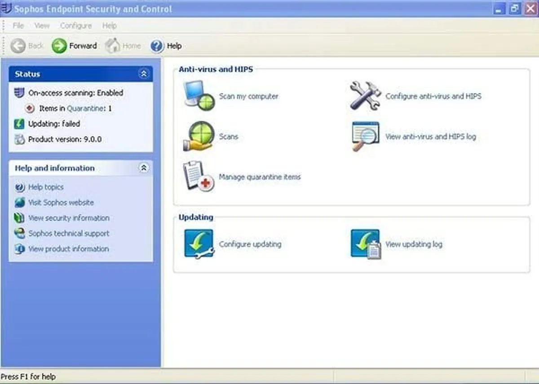Image resolution: width=539 pixels, height=384 pixels.
Task: Open the Configure menu
Action: [x=76, y=26]
